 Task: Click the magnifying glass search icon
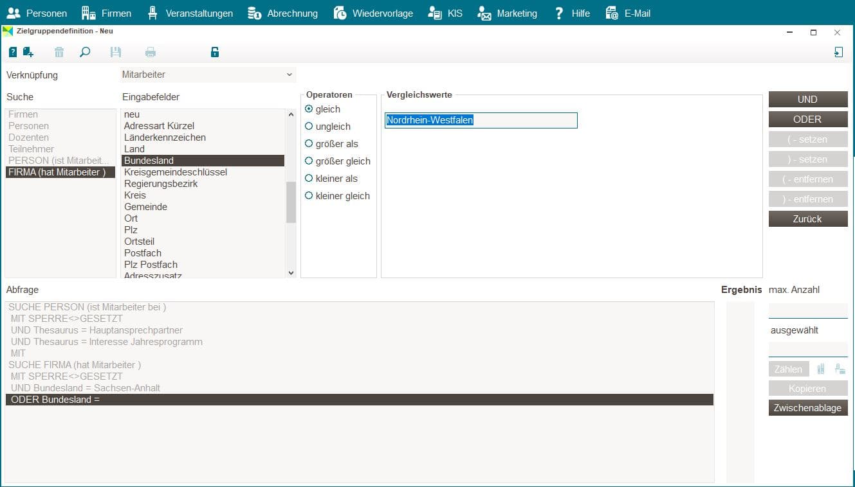coord(85,53)
